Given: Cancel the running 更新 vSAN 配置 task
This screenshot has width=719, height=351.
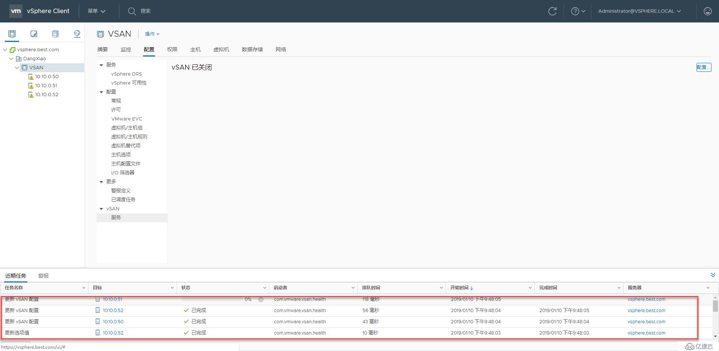Looking at the screenshot, I should (261, 299).
